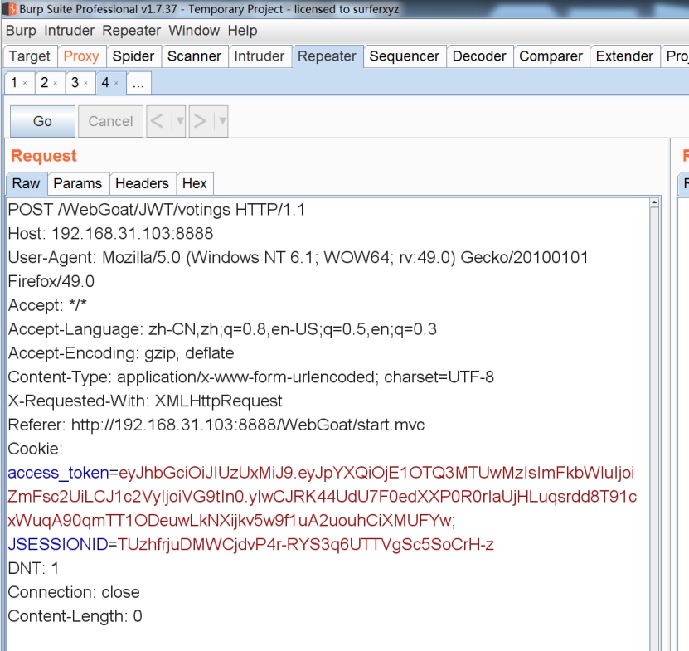Click the Host: 192.168.31.103:8888 header line
The image size is (689, 651).
coord(111,233)
